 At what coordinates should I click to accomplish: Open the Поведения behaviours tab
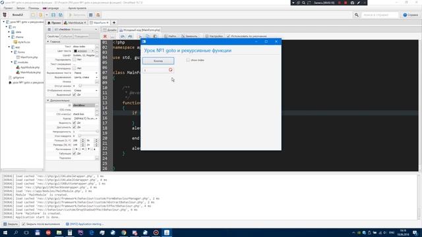81,36
